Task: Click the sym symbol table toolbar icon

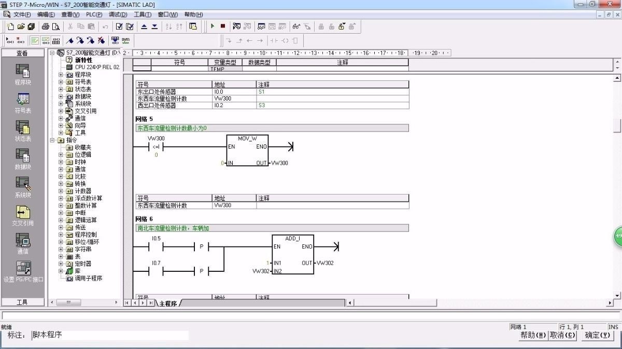Action: pos(125,40)
